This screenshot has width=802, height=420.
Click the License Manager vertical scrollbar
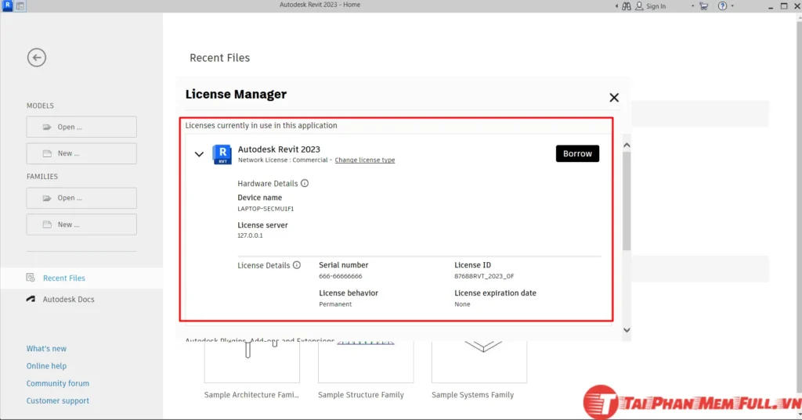[626, 203]
